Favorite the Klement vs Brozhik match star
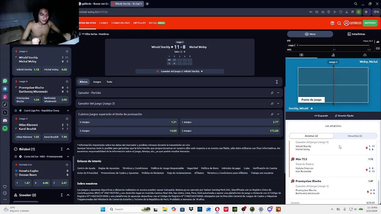This screenshot has height=214, width=381. [67, 119]
